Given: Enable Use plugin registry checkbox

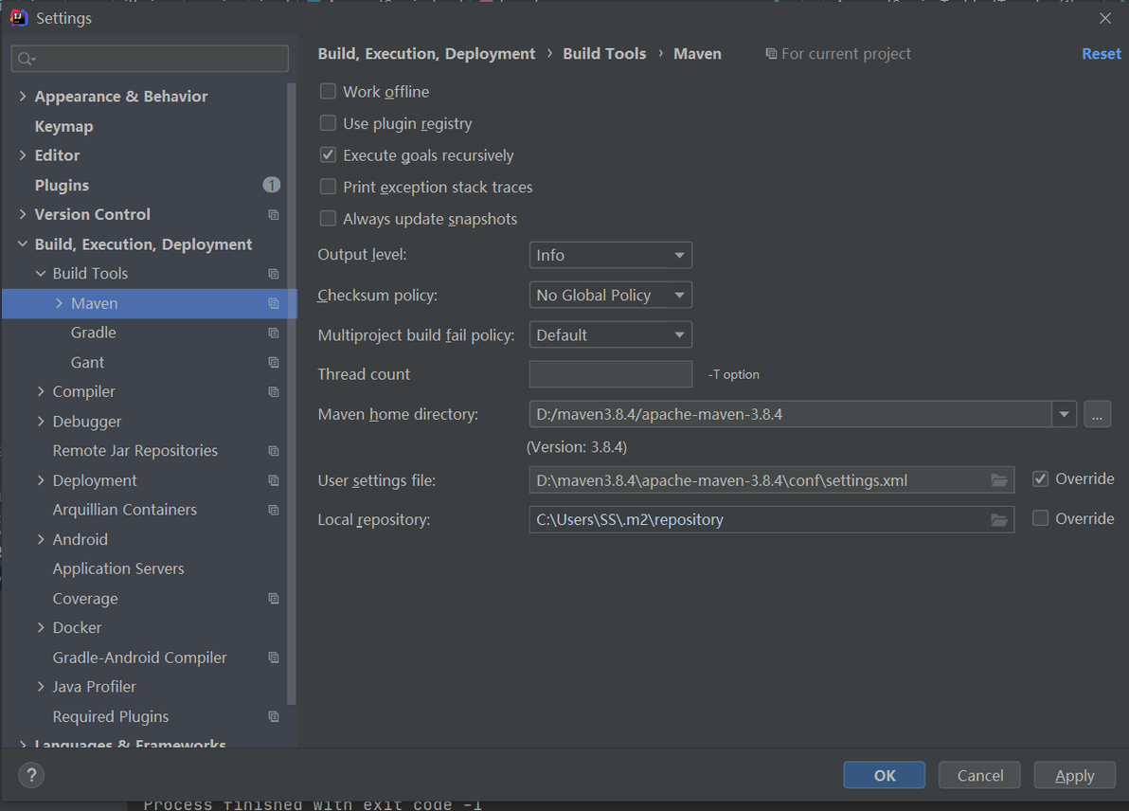Looking at the screenshot, I should [328, 123].
